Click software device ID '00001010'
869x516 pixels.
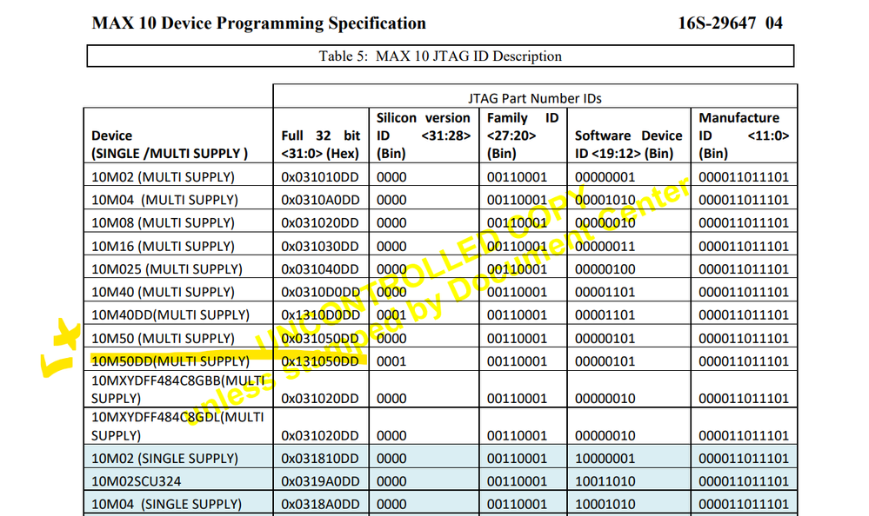tap(605, 200)
